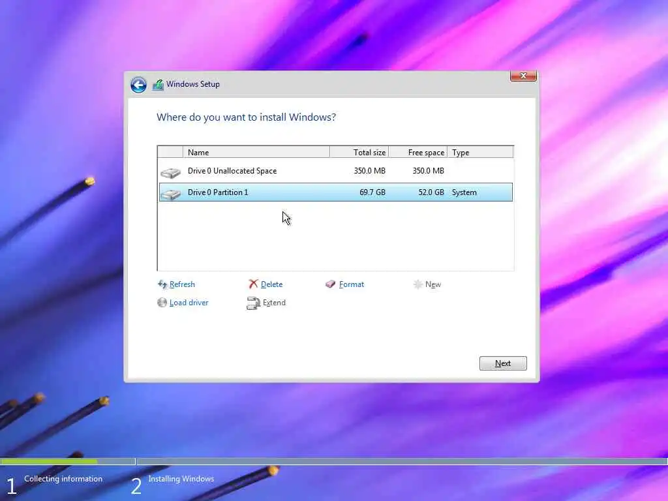Click the Windows Setup title icon

(158, 85)
